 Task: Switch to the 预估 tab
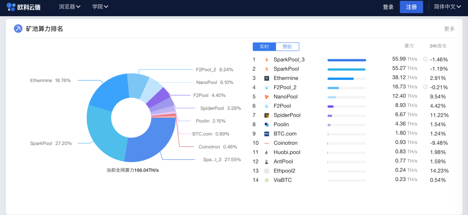point(287,47)
